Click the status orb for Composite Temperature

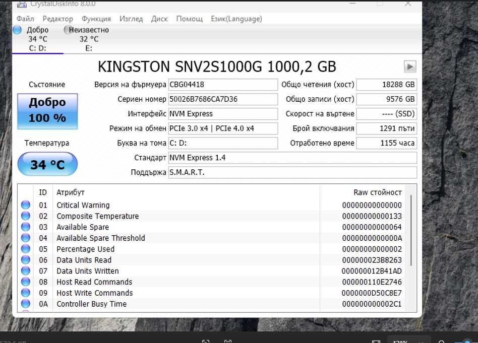click(x=26, y=216)
